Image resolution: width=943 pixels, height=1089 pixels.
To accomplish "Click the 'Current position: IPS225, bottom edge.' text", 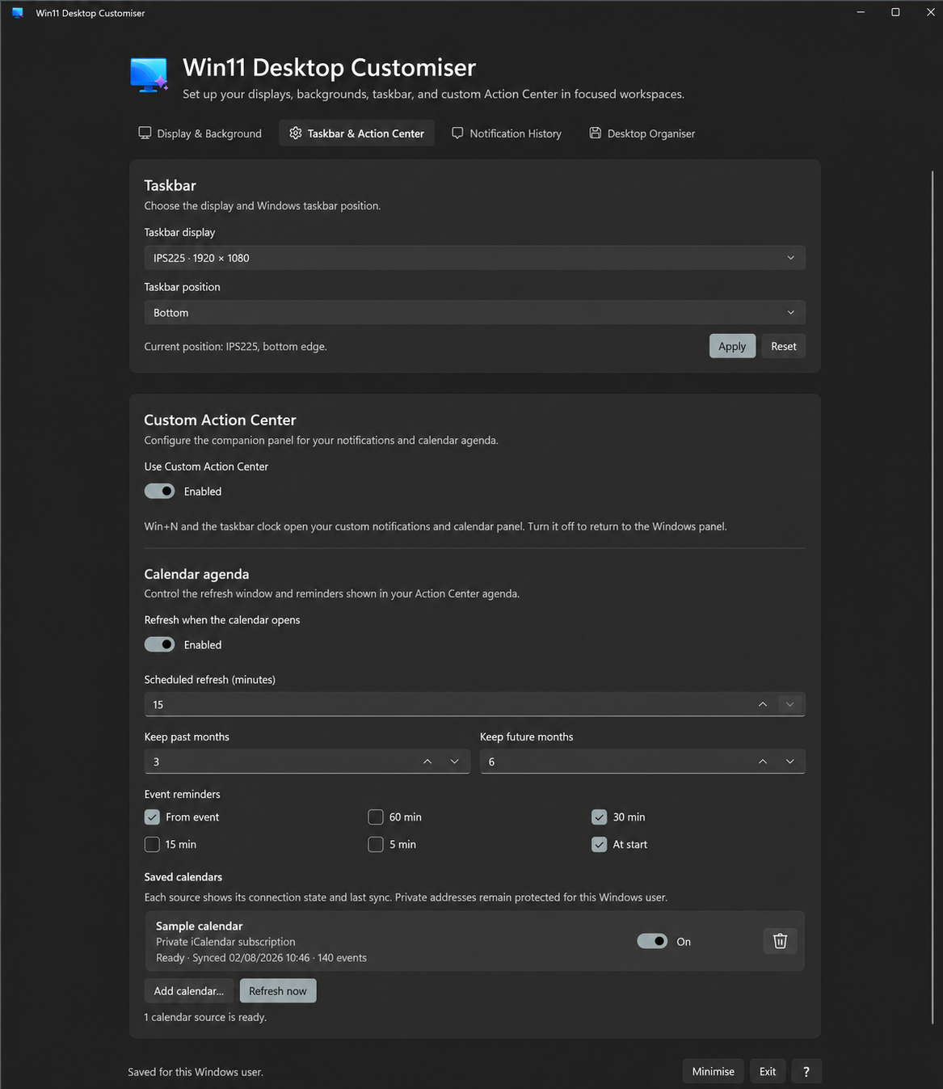I will tap(236, 346).
